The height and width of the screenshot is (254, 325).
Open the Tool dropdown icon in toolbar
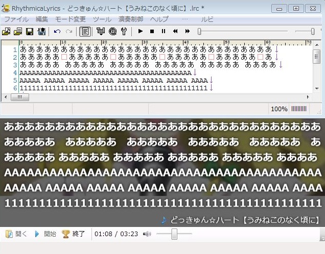pos(101,32)
